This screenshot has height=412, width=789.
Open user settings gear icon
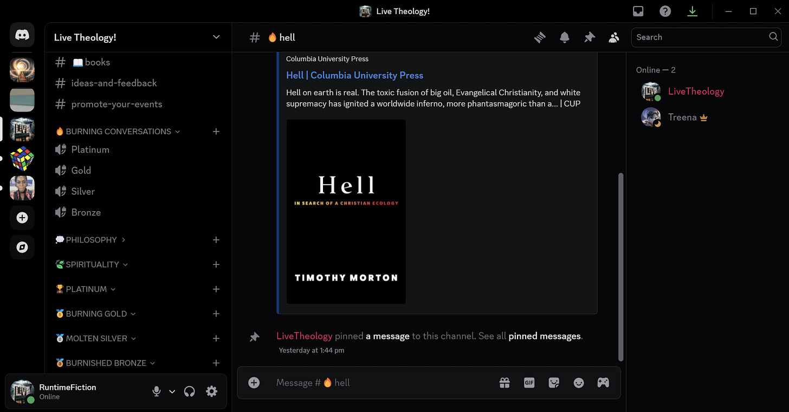click(x=212, y=391)
